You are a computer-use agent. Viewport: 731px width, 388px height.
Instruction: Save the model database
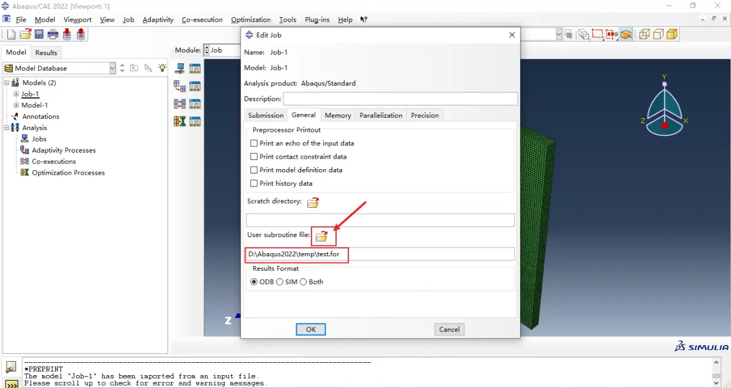[x=39, y=34]
